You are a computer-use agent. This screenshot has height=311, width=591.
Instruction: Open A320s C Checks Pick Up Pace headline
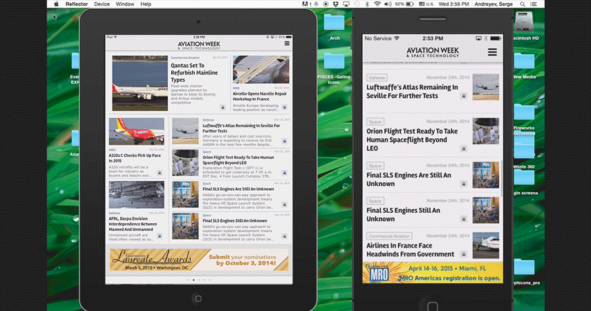point(135,158)
